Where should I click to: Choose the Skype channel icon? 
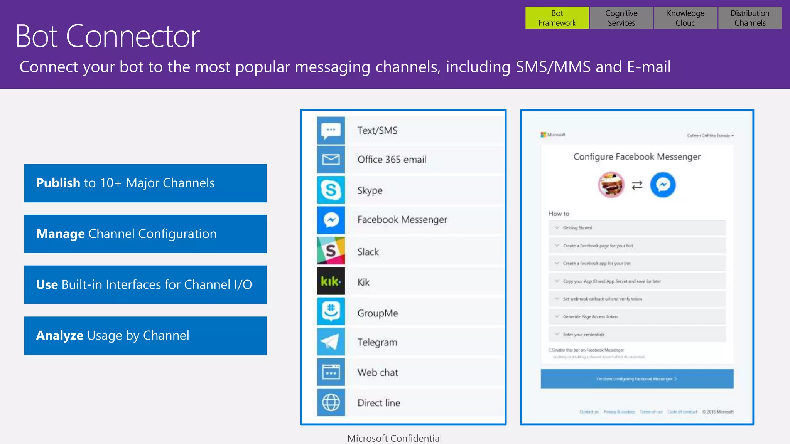(331, 190)
